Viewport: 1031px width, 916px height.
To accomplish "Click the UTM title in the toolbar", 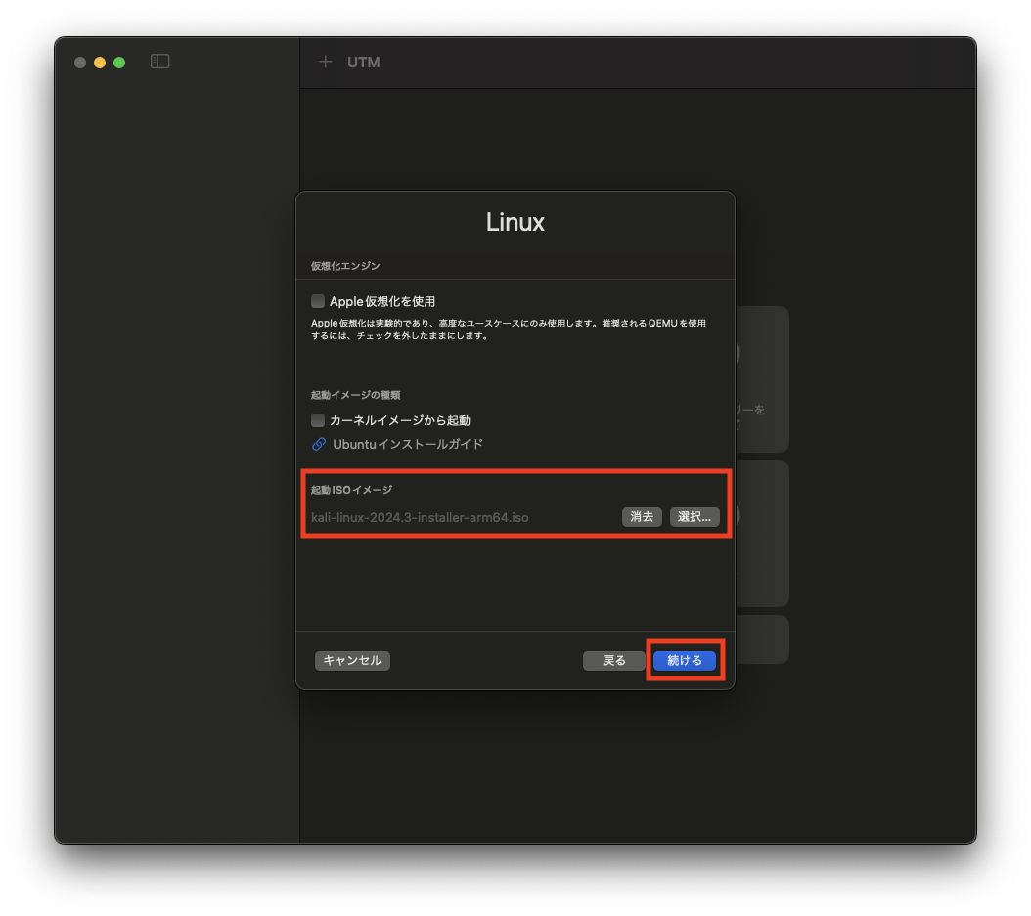I will click(364, 62).
